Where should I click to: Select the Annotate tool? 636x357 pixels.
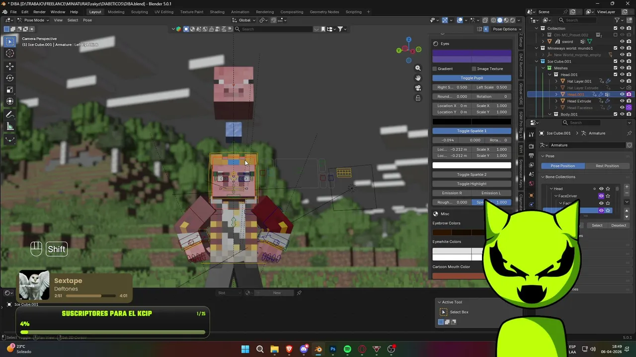(x=10, y=115)
